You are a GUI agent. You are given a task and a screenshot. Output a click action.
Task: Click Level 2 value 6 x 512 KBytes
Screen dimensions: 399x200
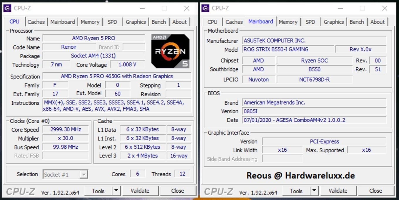[142, 147]
